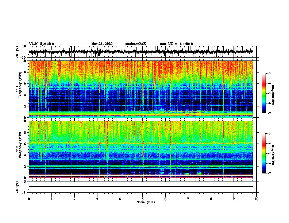Click the "Time (min)" x-axis label

(x=146, y=202)
